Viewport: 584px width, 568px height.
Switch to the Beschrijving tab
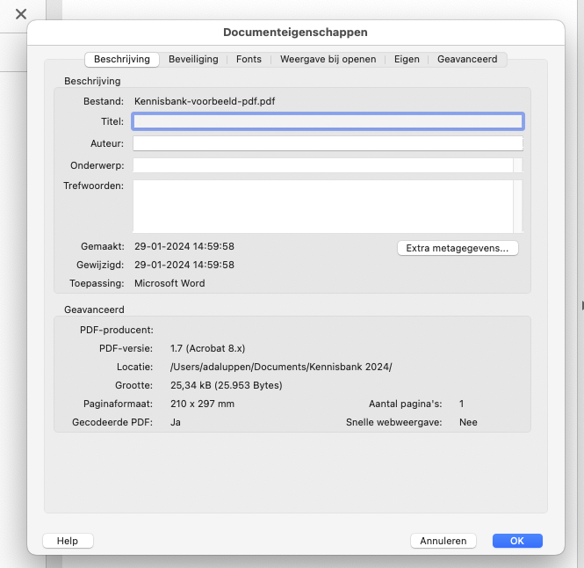click(x=122, y=59)
